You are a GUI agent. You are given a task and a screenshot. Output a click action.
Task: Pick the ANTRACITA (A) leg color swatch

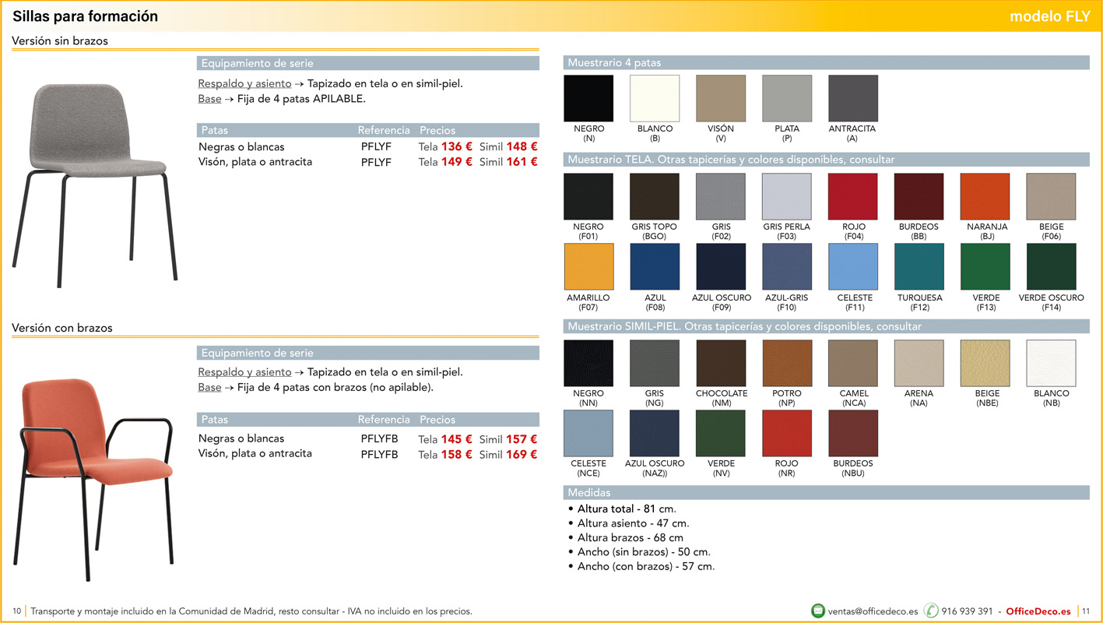853,98
